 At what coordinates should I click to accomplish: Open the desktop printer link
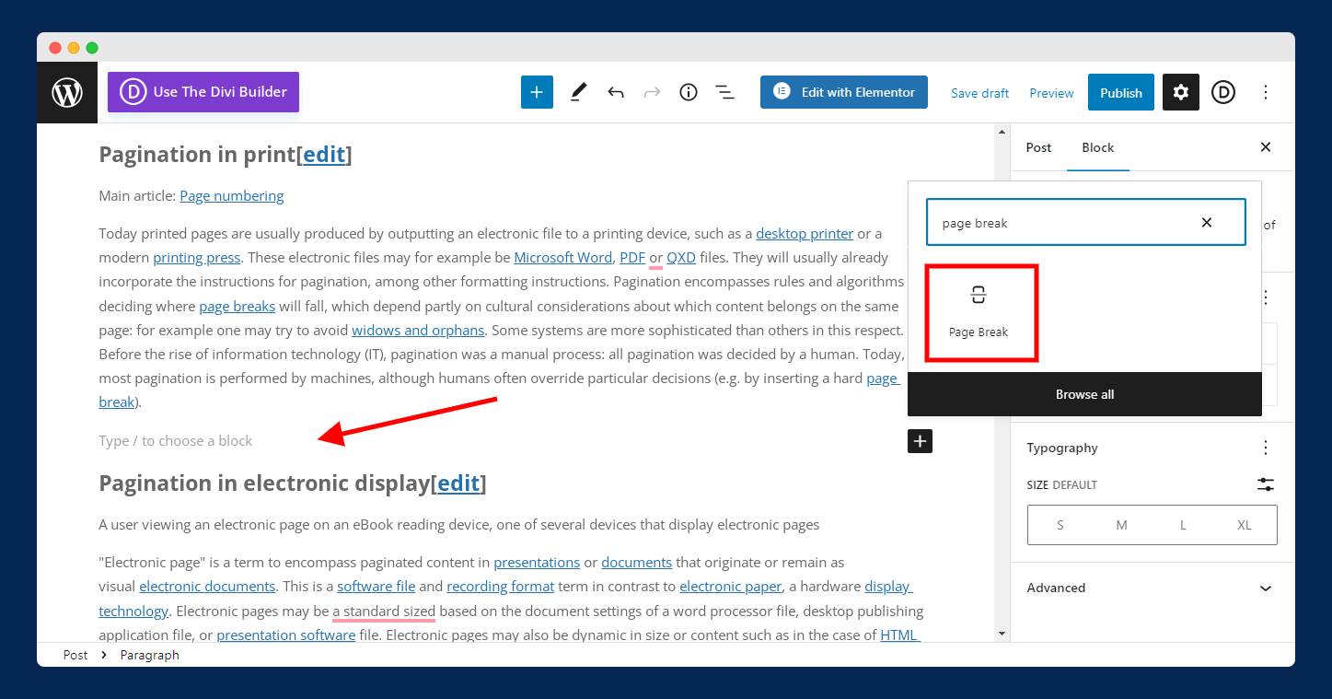coord(805,233)
